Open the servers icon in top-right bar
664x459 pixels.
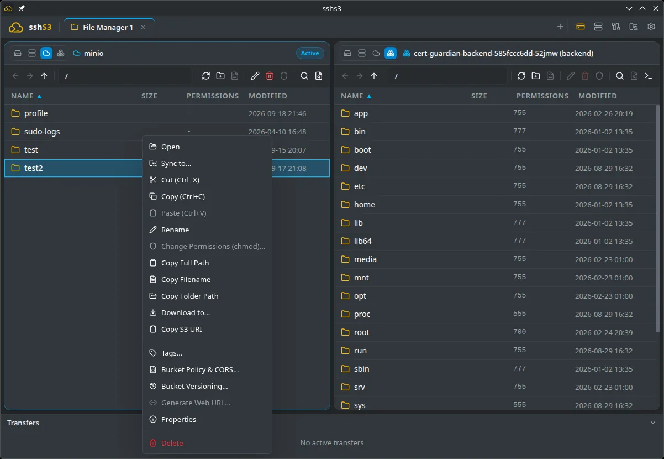pyautogui.click(x=598, y=27)
